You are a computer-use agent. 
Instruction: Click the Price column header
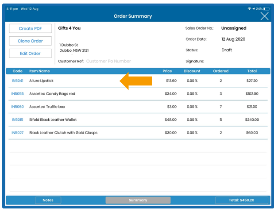point(167,71)
